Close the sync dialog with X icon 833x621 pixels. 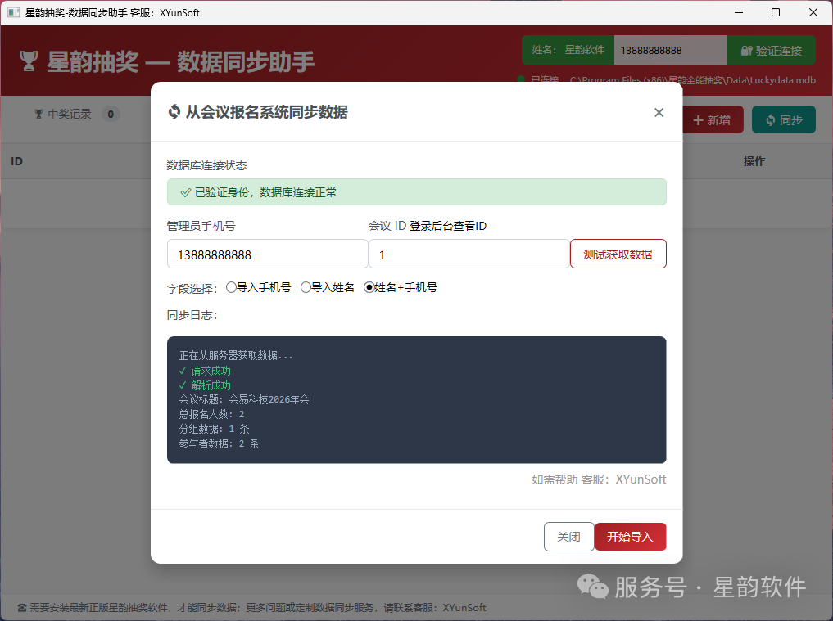click(x=659, y=113)
